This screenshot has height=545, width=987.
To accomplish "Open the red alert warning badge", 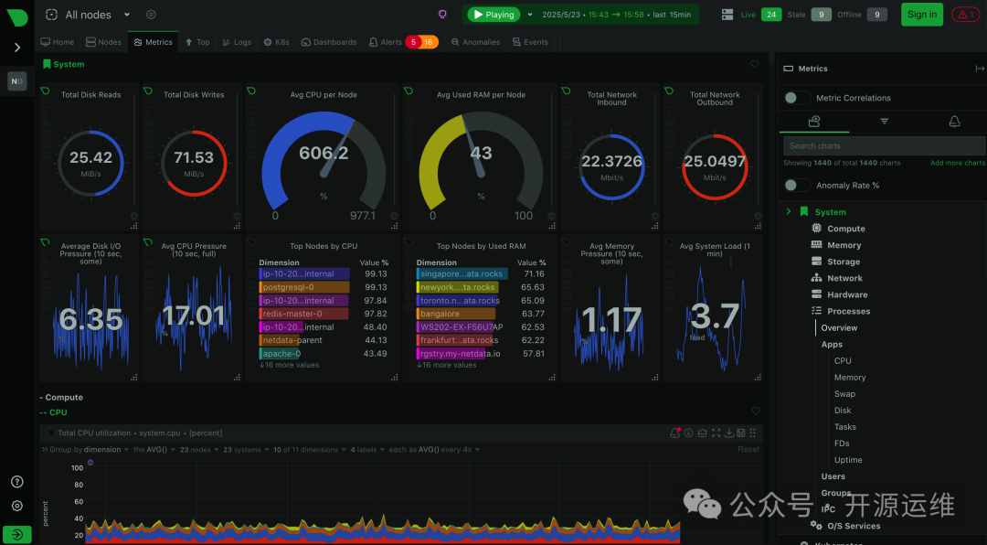I will coord(965,15).
